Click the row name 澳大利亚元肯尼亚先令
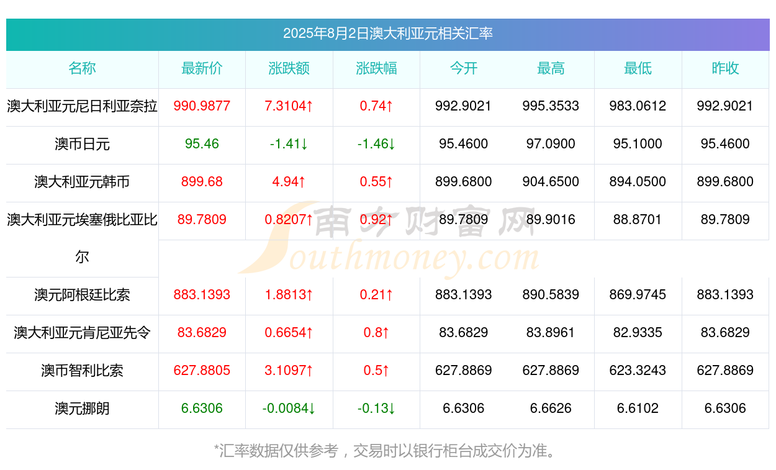Screen dimensions: 776x470 (x=82, y=333)
